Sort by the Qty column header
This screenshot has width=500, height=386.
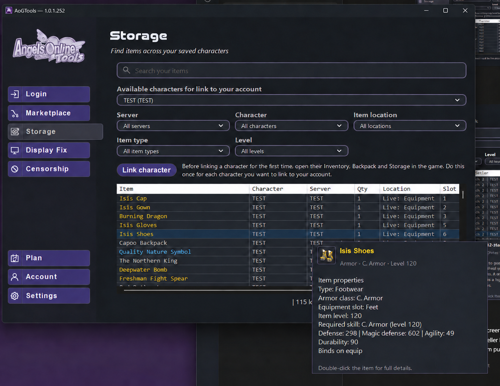point(367,189)
